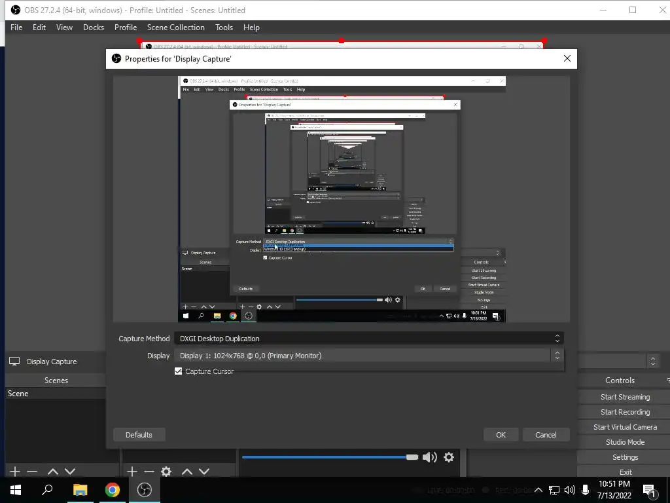
Task: Open the Edit menu
Action: [39, 28]
